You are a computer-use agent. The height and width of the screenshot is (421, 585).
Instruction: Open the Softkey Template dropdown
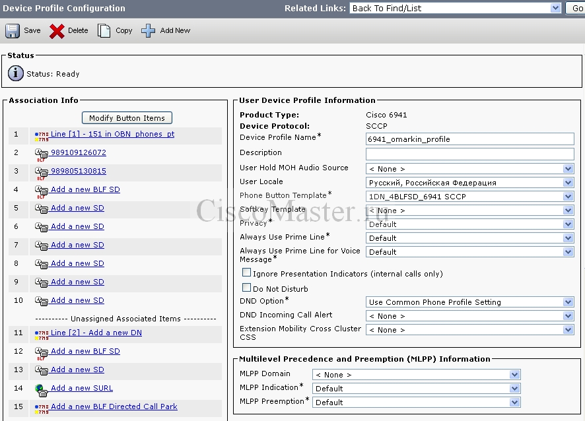[469, 210]
